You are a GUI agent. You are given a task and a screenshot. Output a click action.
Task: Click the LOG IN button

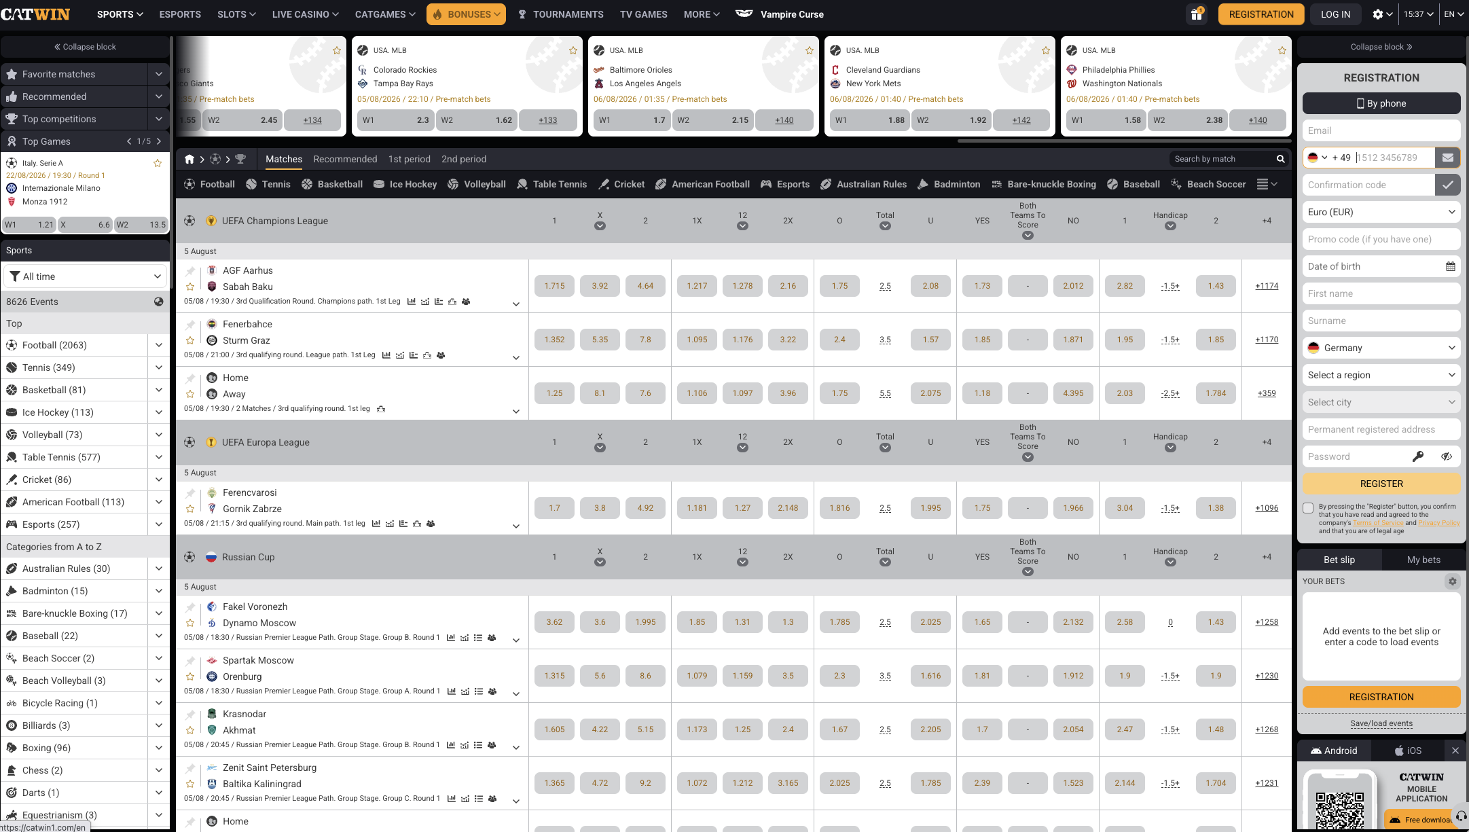pos(1335,14)
